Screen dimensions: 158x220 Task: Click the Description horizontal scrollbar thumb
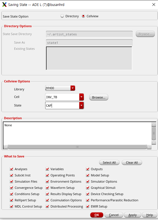click(77, 147)
